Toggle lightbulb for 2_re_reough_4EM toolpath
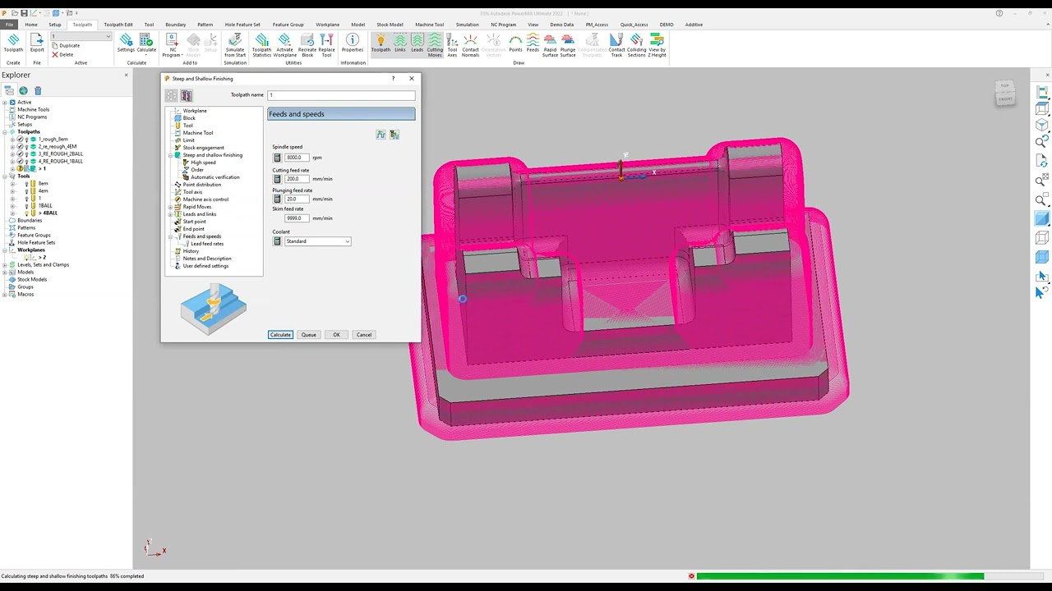Image resolution: width=1052 pixels, height=591 pixels. pyautogui.click(x=26, y=147)
